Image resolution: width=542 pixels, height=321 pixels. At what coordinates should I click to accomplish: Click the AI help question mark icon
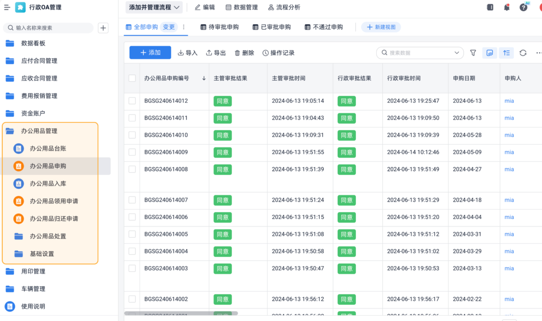coord(523,7)
